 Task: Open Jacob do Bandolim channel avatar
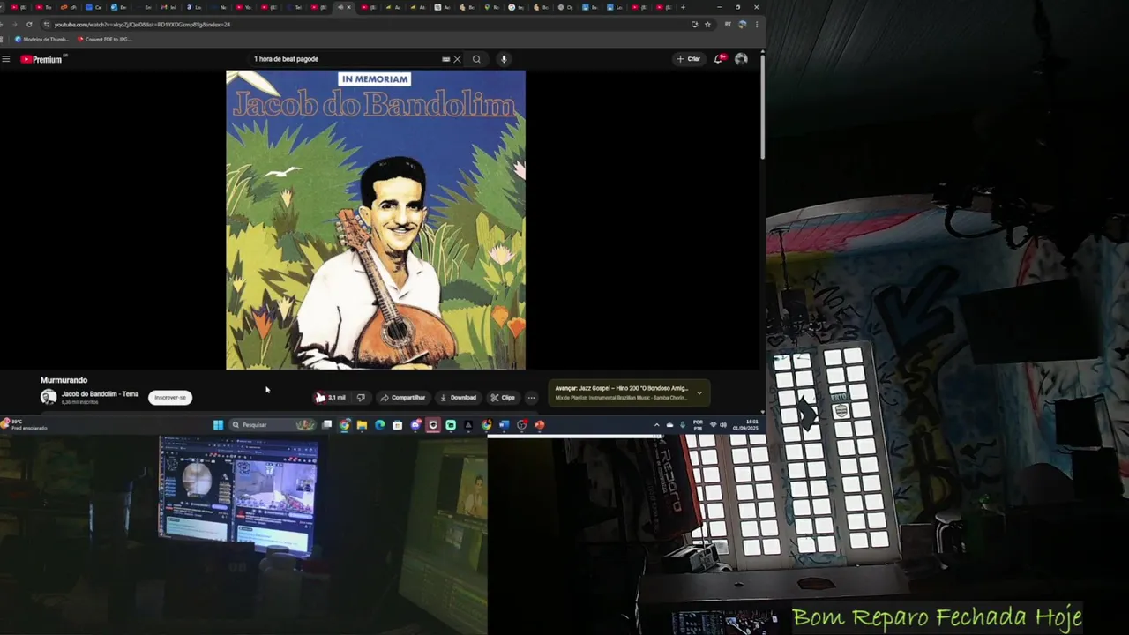[x=49, y=397]
